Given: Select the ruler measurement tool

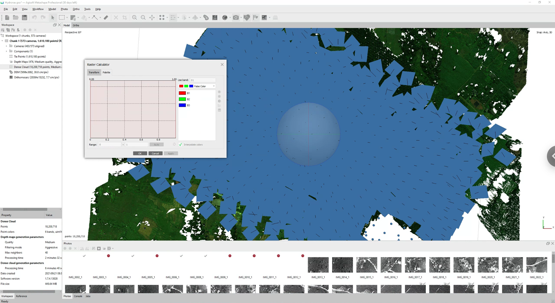Looking at the screenshot, I should coord(106,18).
